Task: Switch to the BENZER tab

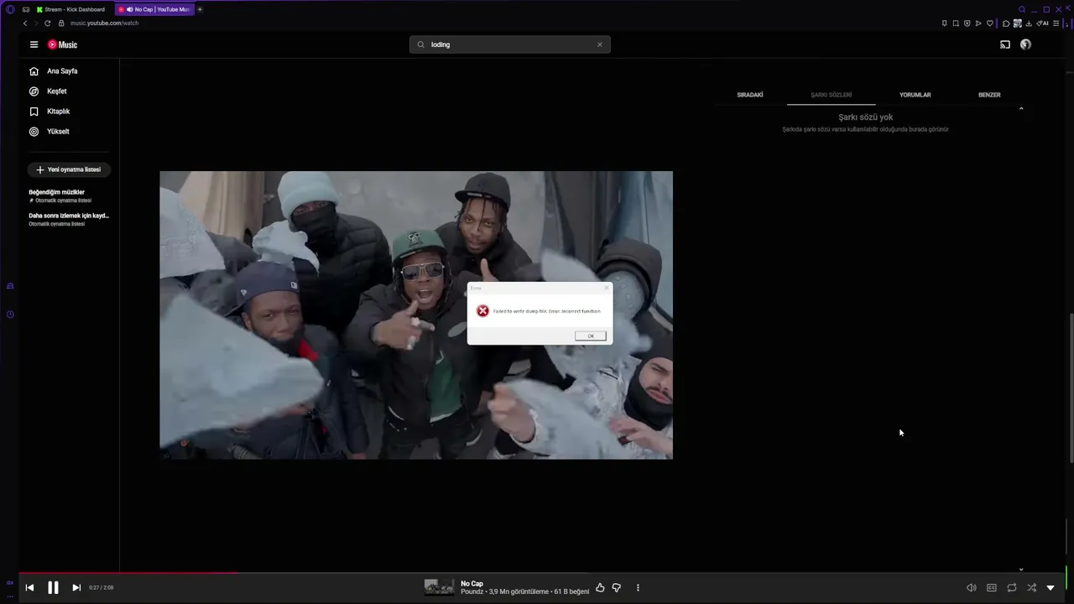Action: 989,95
